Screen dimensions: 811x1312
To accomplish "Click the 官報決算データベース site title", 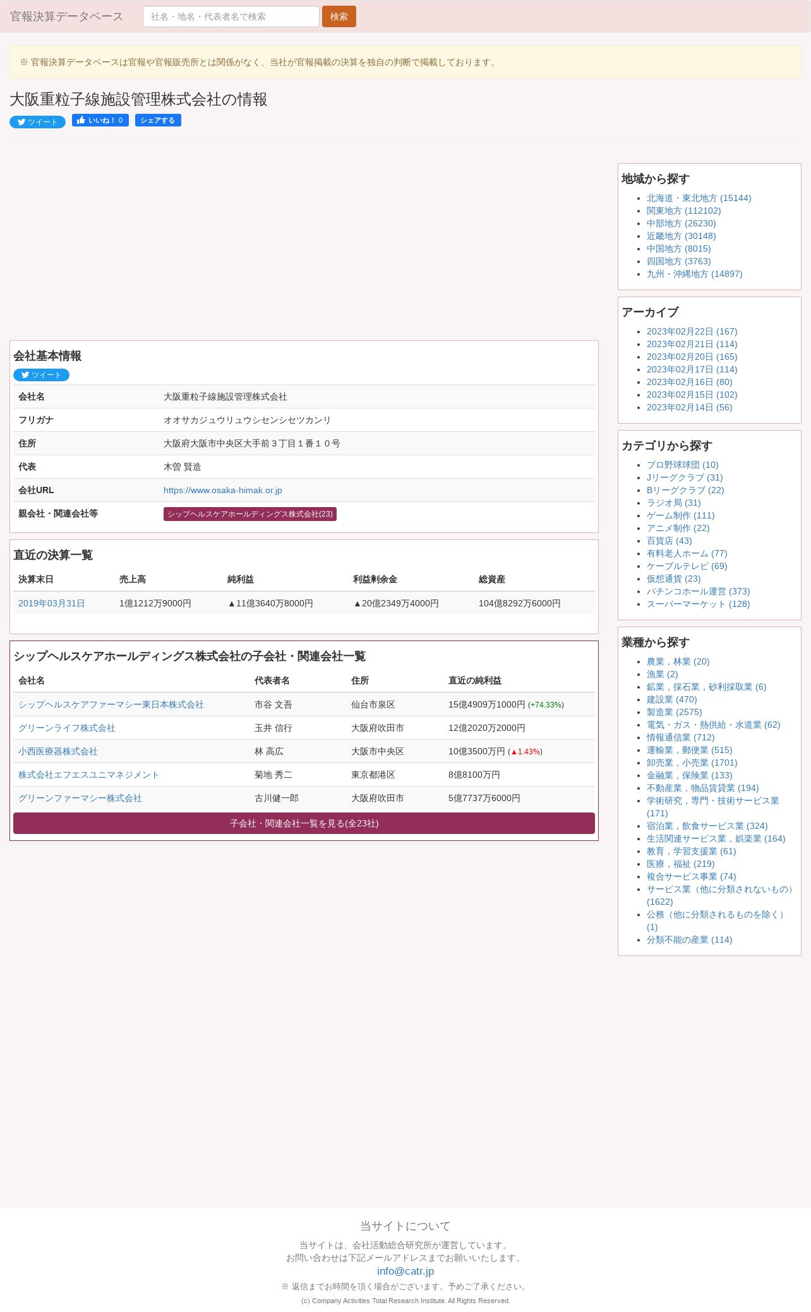I will tap(66, 16).
